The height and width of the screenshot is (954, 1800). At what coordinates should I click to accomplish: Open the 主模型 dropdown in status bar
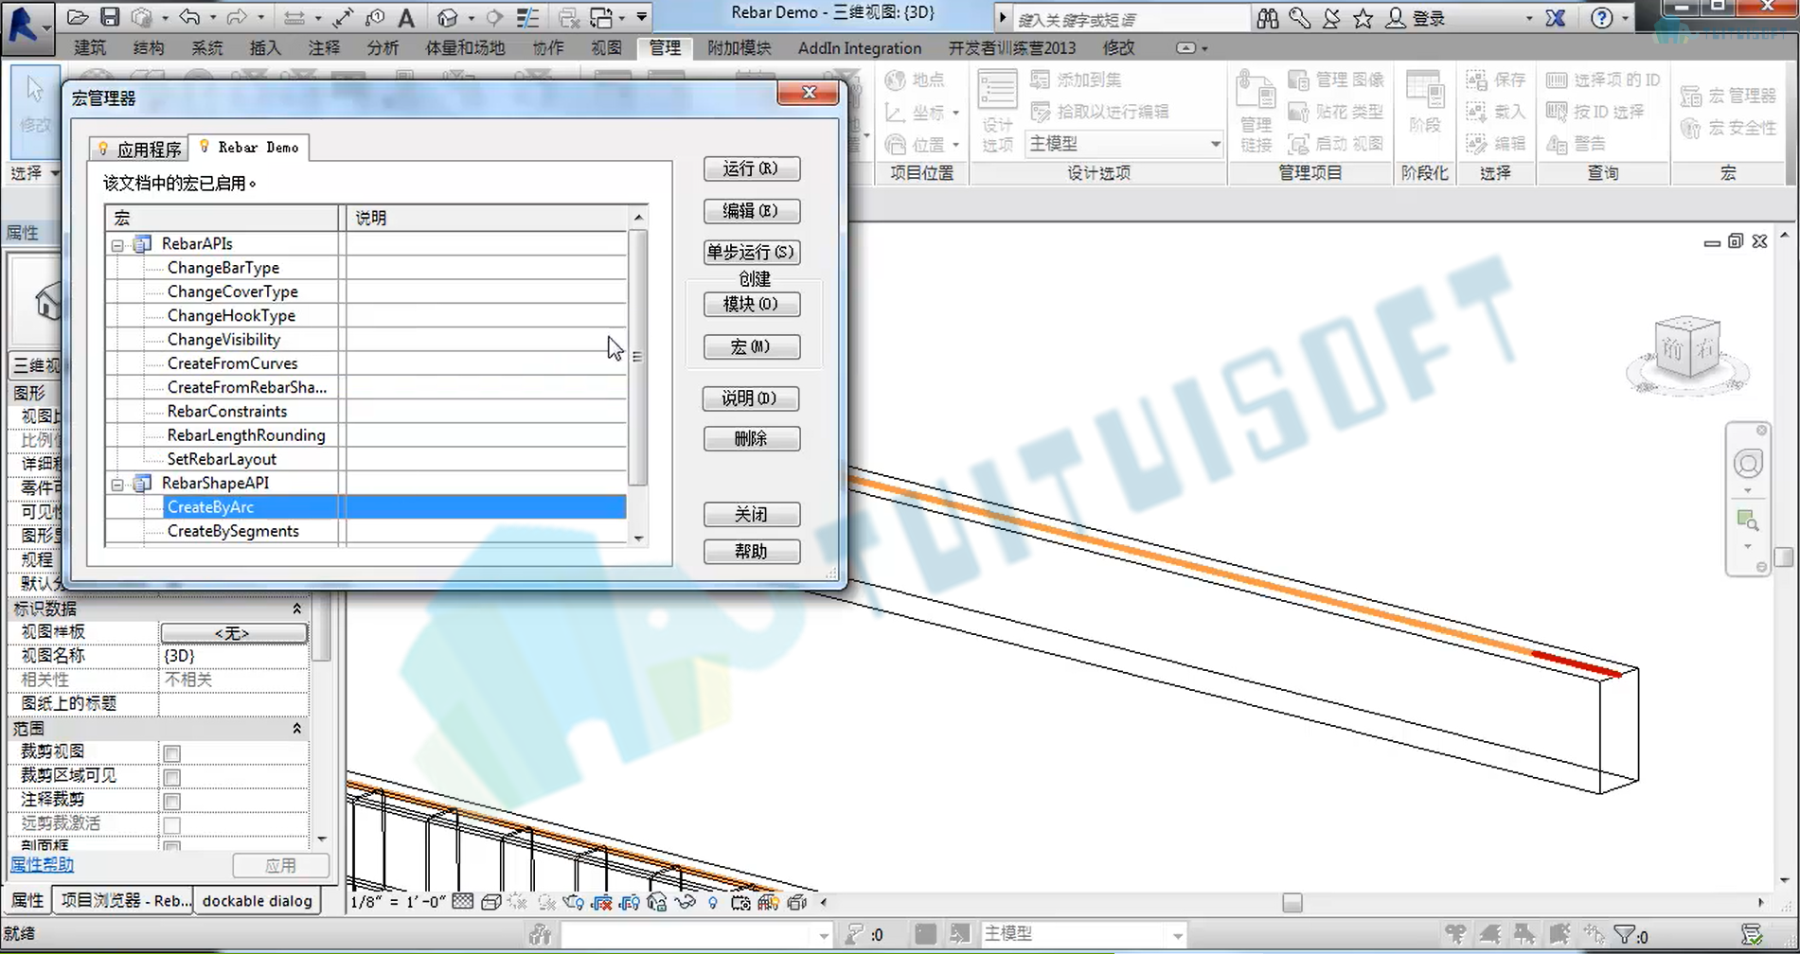click(1082, 934)
